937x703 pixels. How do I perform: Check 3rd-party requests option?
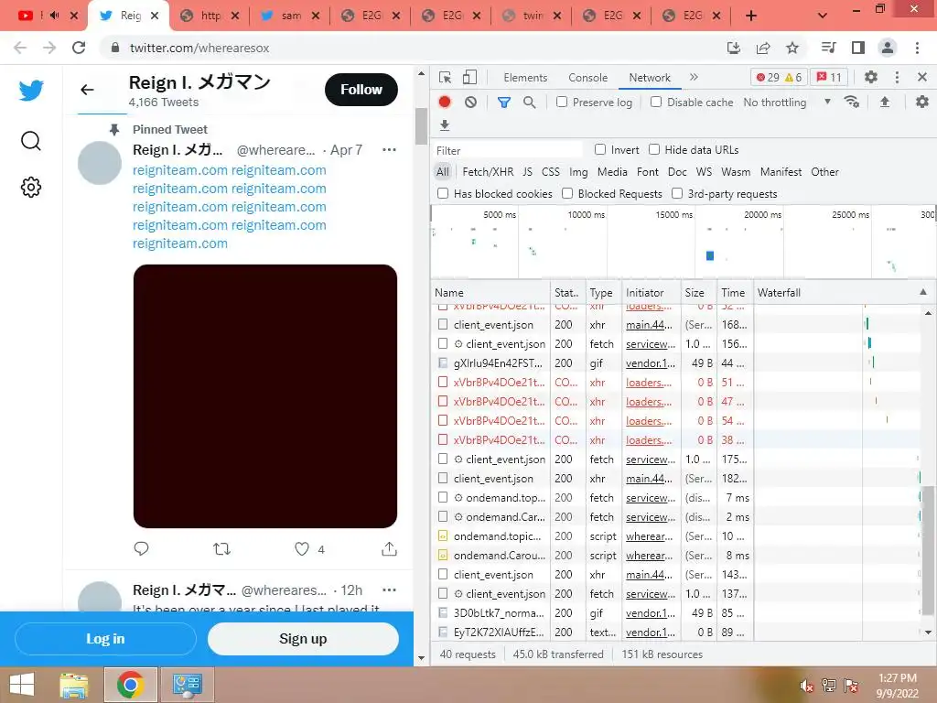click(x=677, y=193)
